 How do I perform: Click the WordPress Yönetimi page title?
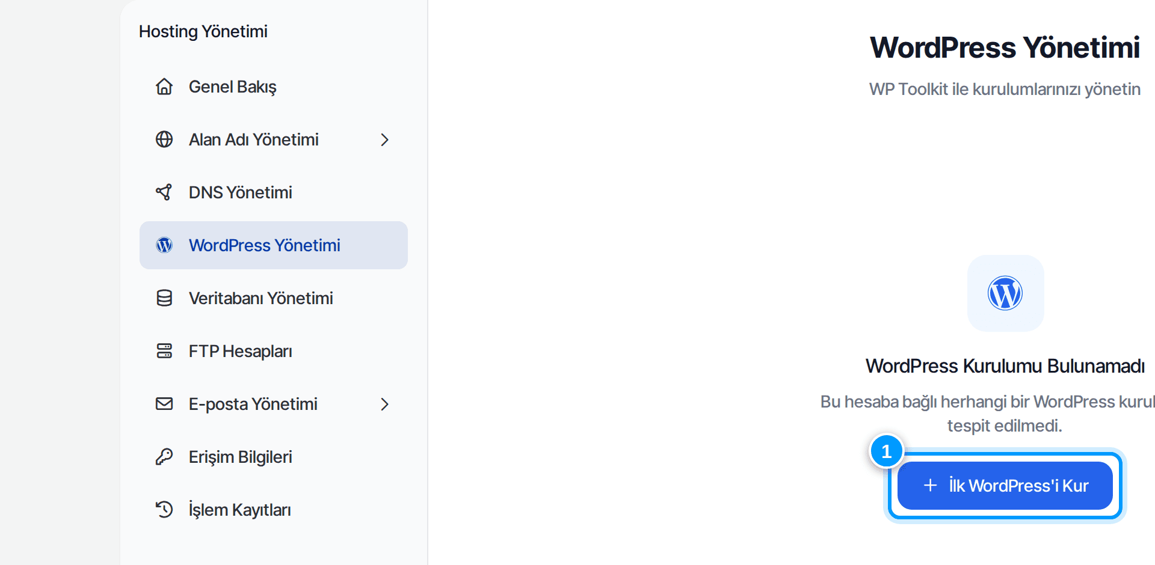click(1005, 47)
